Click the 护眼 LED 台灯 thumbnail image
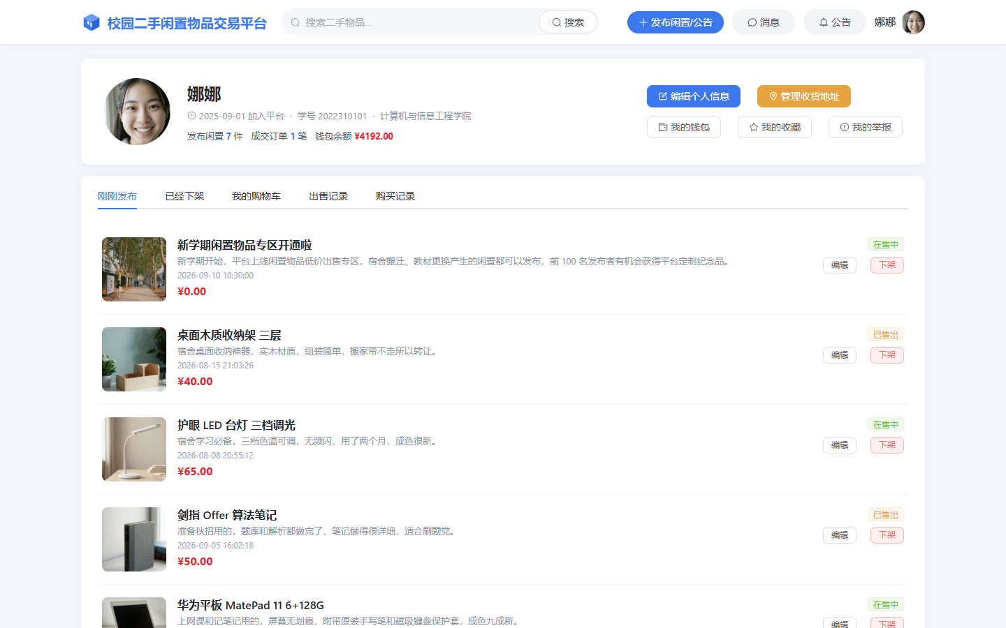Viewport: 1006px width, 628px height. click(134, 449)
